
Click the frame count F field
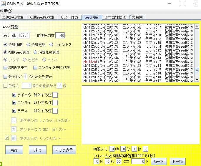pyautogui.click(x=138, y=161)
